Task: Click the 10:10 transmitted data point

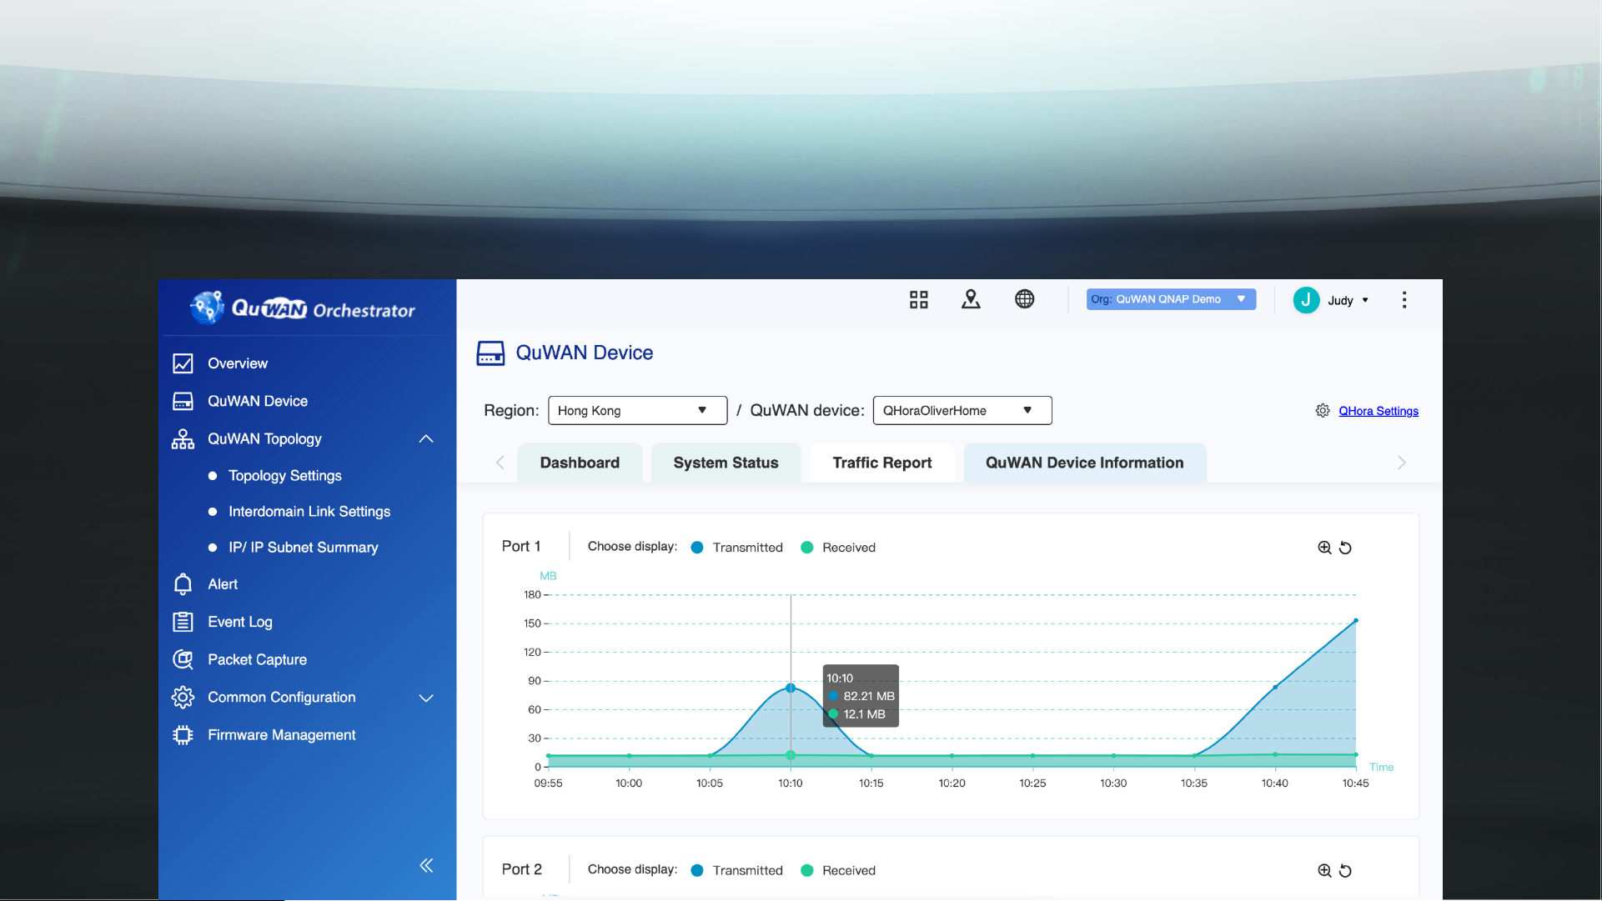Action: tap(791, 688)
